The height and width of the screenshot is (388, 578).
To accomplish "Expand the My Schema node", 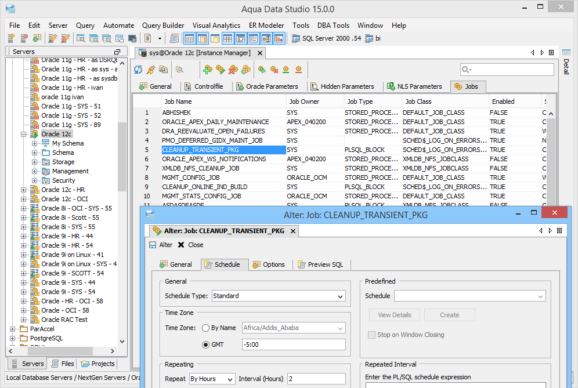I will coord(35,143).
